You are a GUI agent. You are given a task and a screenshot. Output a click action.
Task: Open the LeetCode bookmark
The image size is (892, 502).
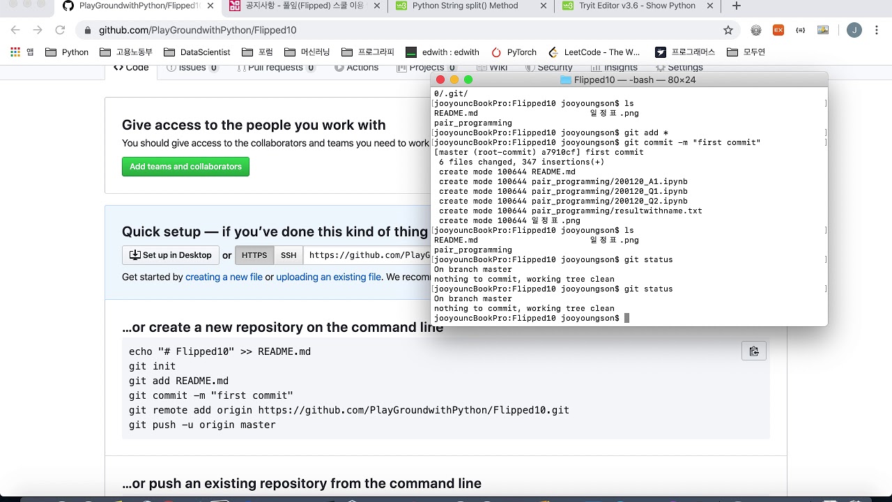pyautogui.click(x=594, y=52)
